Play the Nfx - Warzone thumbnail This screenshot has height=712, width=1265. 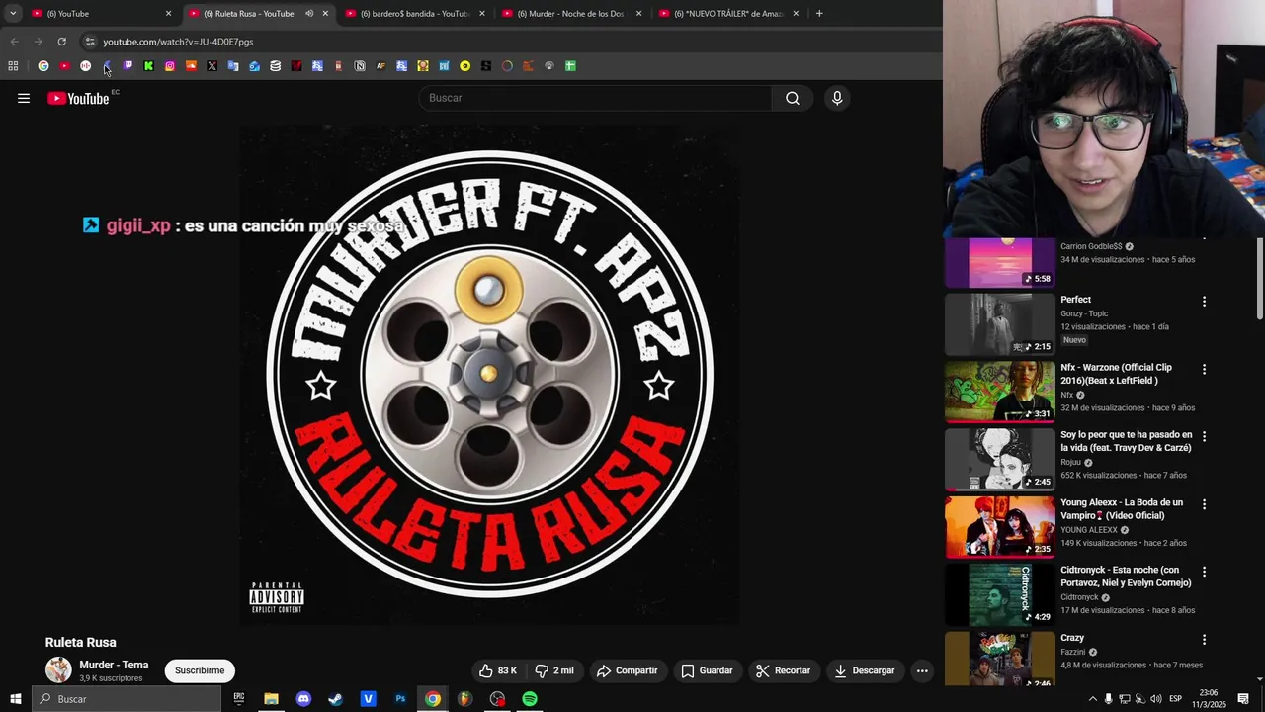(999, 392)
